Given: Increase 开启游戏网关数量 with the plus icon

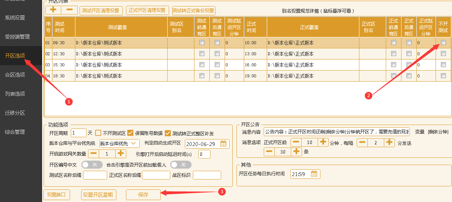Looking at the screenshot, I should [x=121, y=154].
